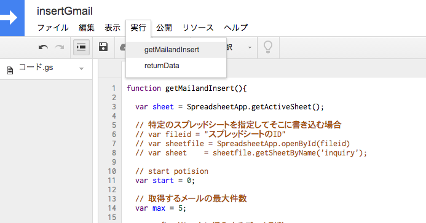Image resolution: width=426 pixels, height=223 pixels.
Task: Click the line with SpreadsheetApp.getActiveSheet()
Action: (x=229, y=107)
